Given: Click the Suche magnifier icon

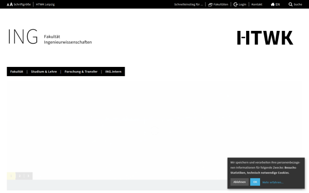Looking at the screenshot, I should [x=290, y=4].
